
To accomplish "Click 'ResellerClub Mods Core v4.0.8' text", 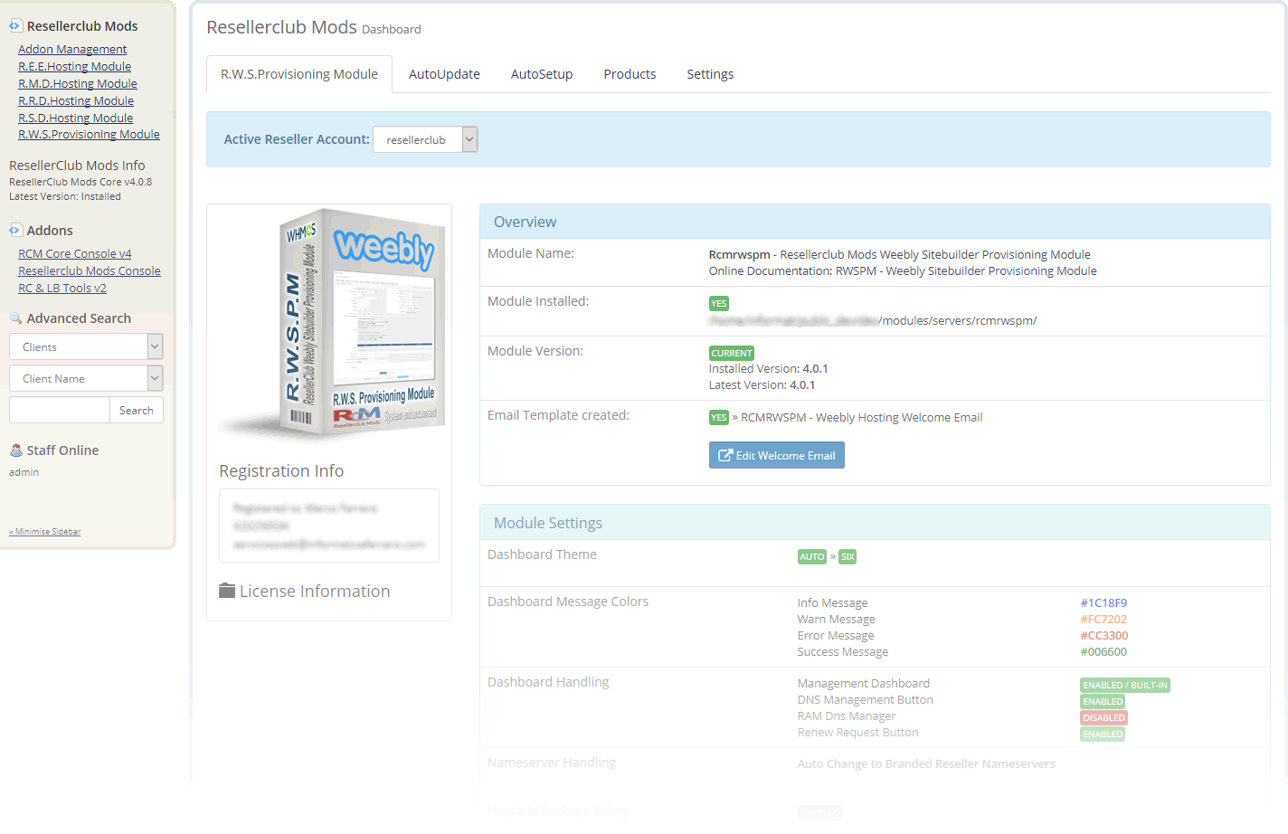I will coord(80,182).
